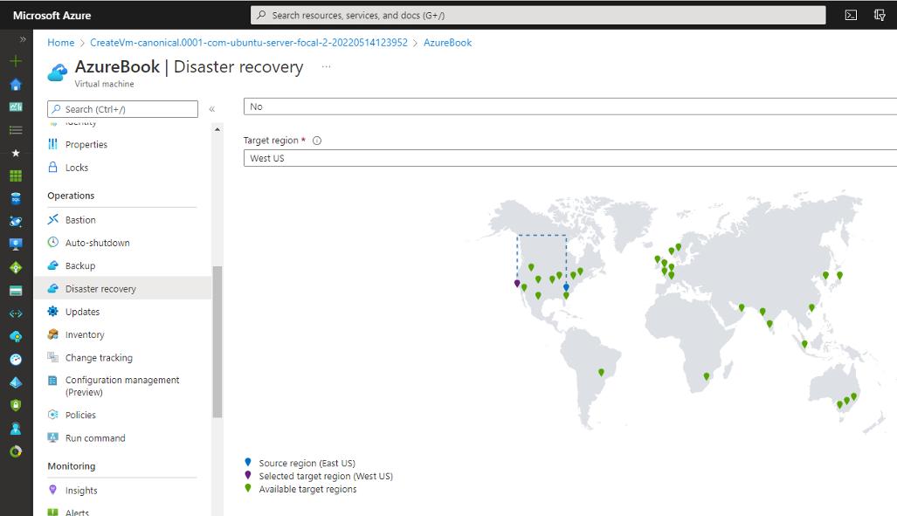Click the Favorites star icon in left rail

16,153
